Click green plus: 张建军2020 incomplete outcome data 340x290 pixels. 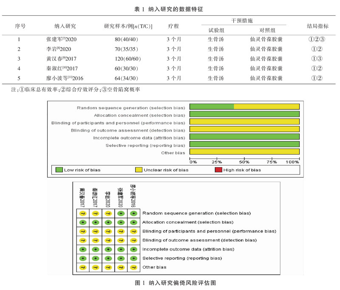pyautogui.click(x=121, y=250)
